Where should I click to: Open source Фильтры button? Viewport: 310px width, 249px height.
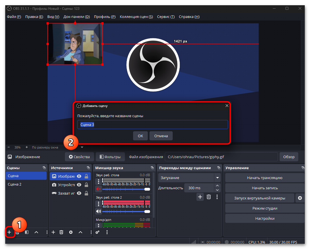click(x=110, y=157)
